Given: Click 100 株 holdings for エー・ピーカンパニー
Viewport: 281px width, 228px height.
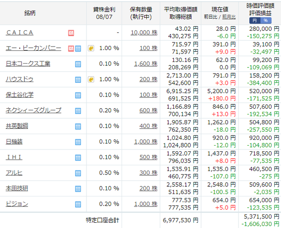Looking at the screenshot, I should click(x=148, y=48).
